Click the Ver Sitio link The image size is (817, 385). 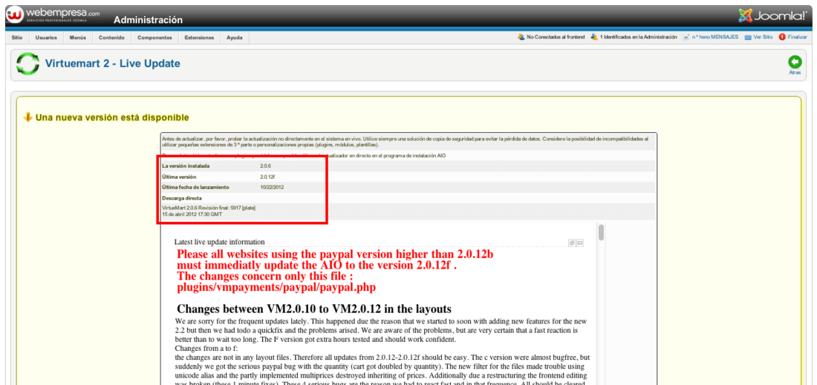763,37
